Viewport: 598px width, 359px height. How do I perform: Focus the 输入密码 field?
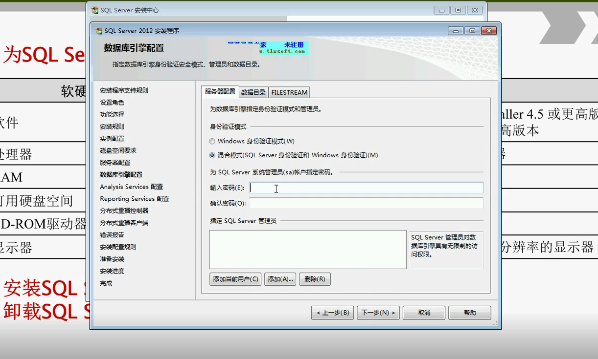pyautogui.click(x=366, y=188)
